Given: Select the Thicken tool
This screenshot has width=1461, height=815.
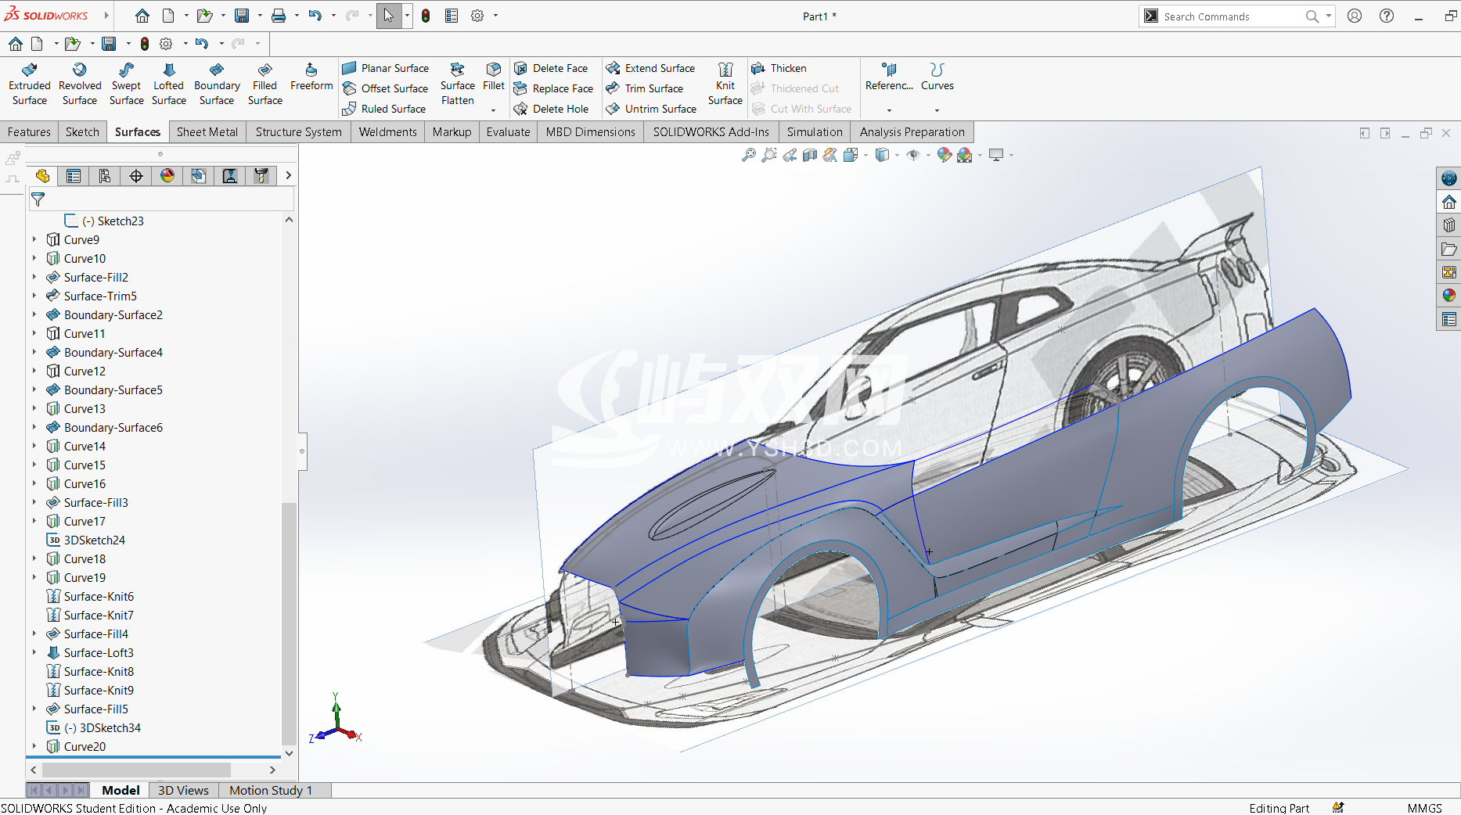Looking at the screenshot, I should pyautogui.click(x=787, y=68).
